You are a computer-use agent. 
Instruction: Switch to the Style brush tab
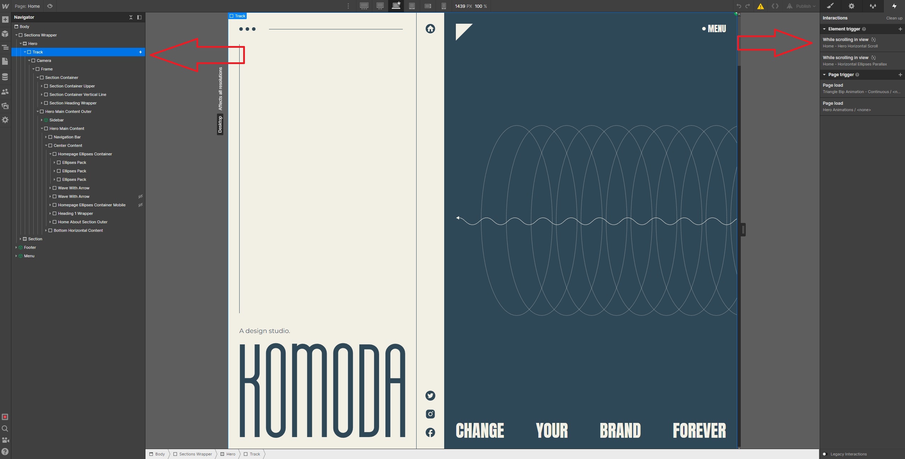point(830,6)
